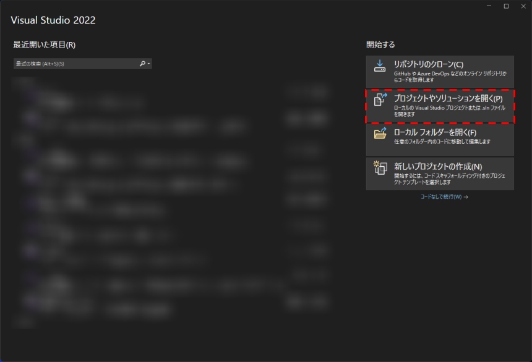Open the コードなしで続行(W) link
The height and width of the screenshot is (362, 532).
tap(441, 197)
